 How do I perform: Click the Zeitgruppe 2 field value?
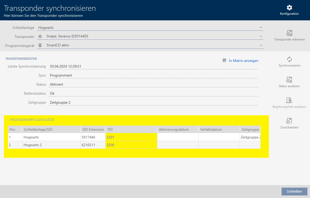coord(60,102)
